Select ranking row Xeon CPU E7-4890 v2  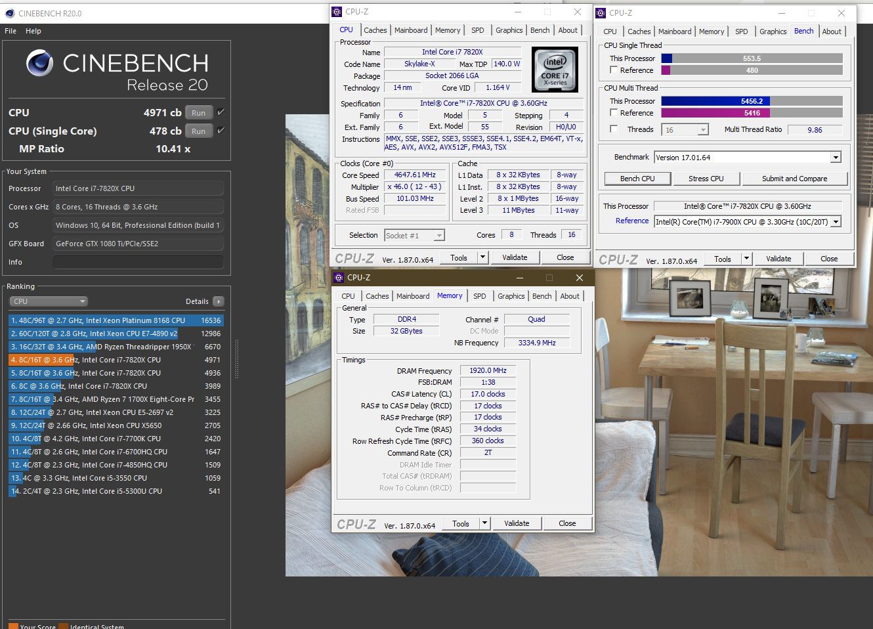(x=116, y=334)
